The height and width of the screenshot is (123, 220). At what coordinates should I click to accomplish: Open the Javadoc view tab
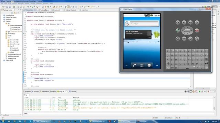tap(35, 92)
